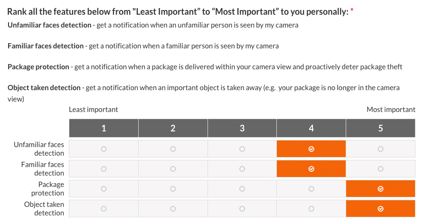Rate Object taken detection as 3
Image resolution: width=425 pixels, height=223 pixels.
[x=242, y=209]
